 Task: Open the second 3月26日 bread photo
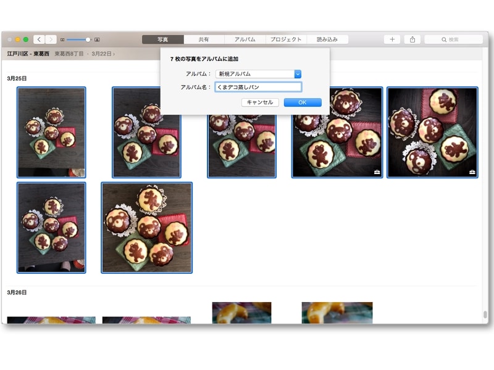(x=146, y=320)
